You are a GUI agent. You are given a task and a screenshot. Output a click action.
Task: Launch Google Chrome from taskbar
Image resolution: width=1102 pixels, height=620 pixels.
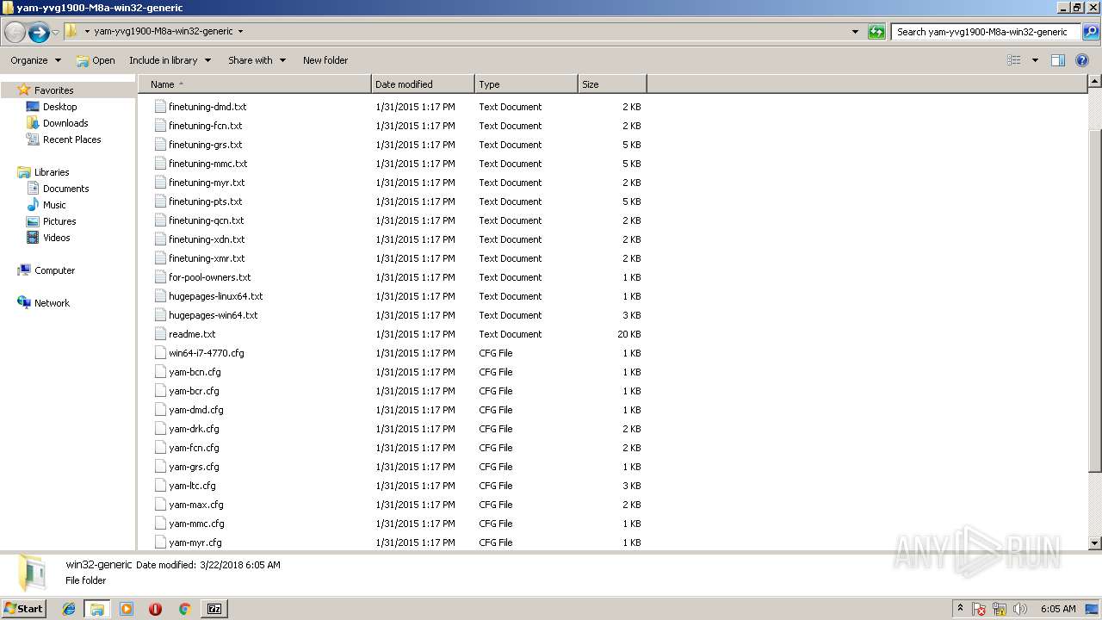click(184, 609)
